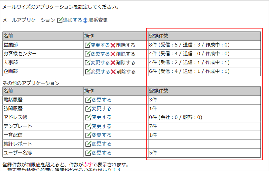Click the red 赤字 text in the note
This screenshot has width=269, height=171.
click(88, 165)
